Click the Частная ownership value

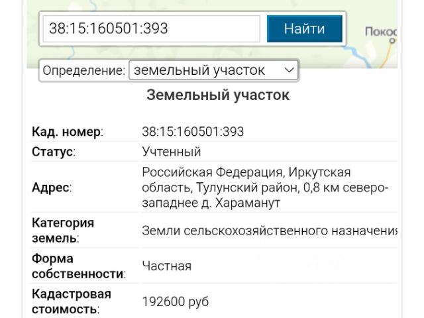click(166, 266)
